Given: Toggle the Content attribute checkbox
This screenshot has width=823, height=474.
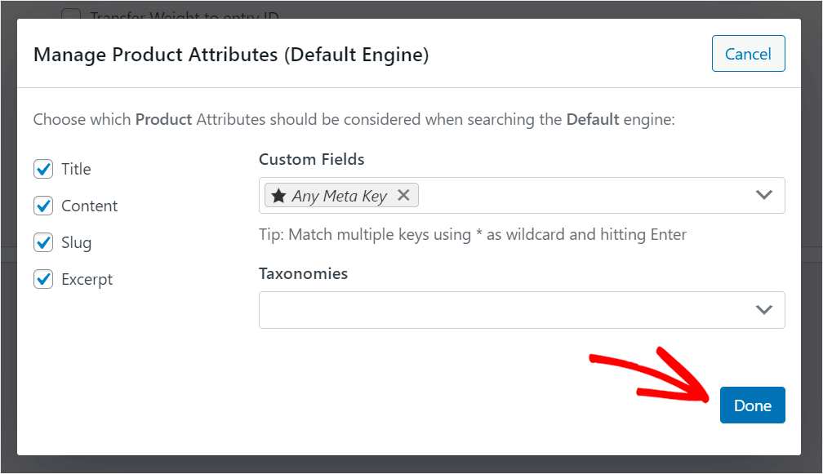Looking at the screenshot, I should click(x=43, y=206).
